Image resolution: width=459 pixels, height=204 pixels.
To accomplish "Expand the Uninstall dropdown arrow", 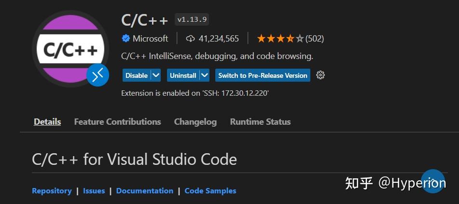I will (205, 75).
